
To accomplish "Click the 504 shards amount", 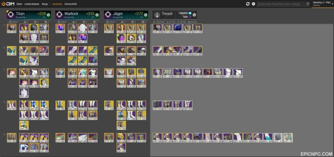I will 185,17.
